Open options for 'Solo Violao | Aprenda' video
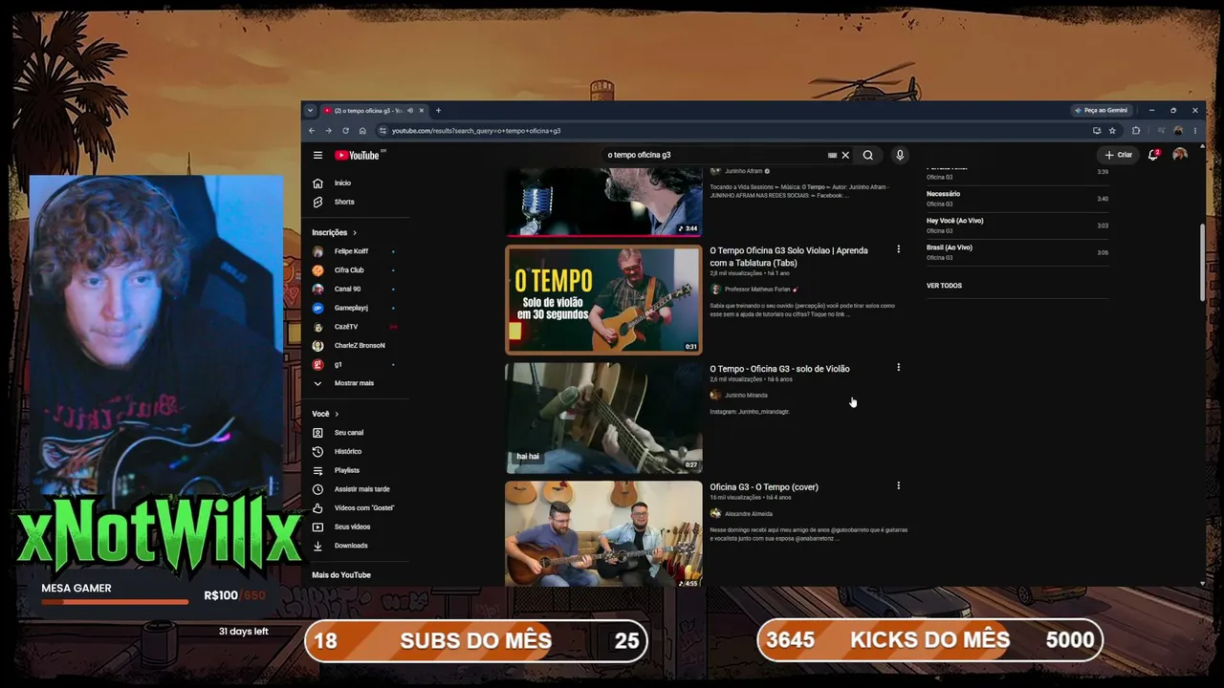Image resolution: width=1224 pixels, height=688 pixels. coord(898,249)
